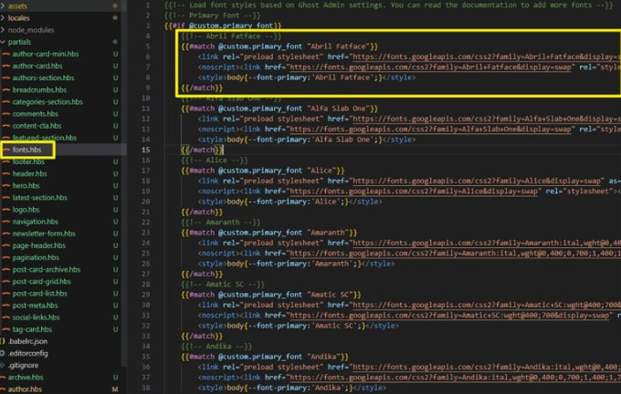Open navigation.hbs file
The image size is (621, 394).
36,222
